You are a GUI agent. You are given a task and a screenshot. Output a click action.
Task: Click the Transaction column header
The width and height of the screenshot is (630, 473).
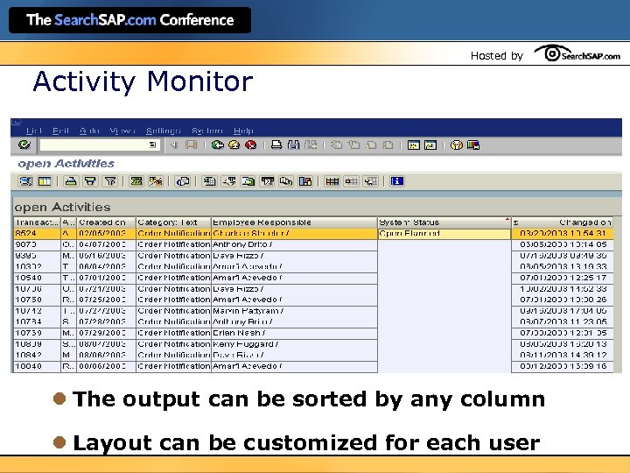37,222
